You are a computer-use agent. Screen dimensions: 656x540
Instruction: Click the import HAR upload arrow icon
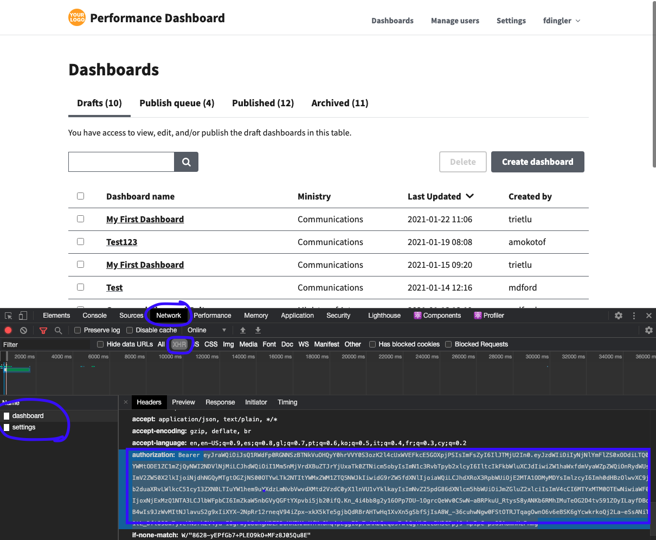(243, 330)
